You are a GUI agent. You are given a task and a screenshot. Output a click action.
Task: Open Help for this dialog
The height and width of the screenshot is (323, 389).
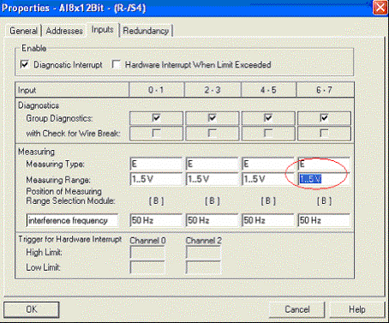pos(357,309)
